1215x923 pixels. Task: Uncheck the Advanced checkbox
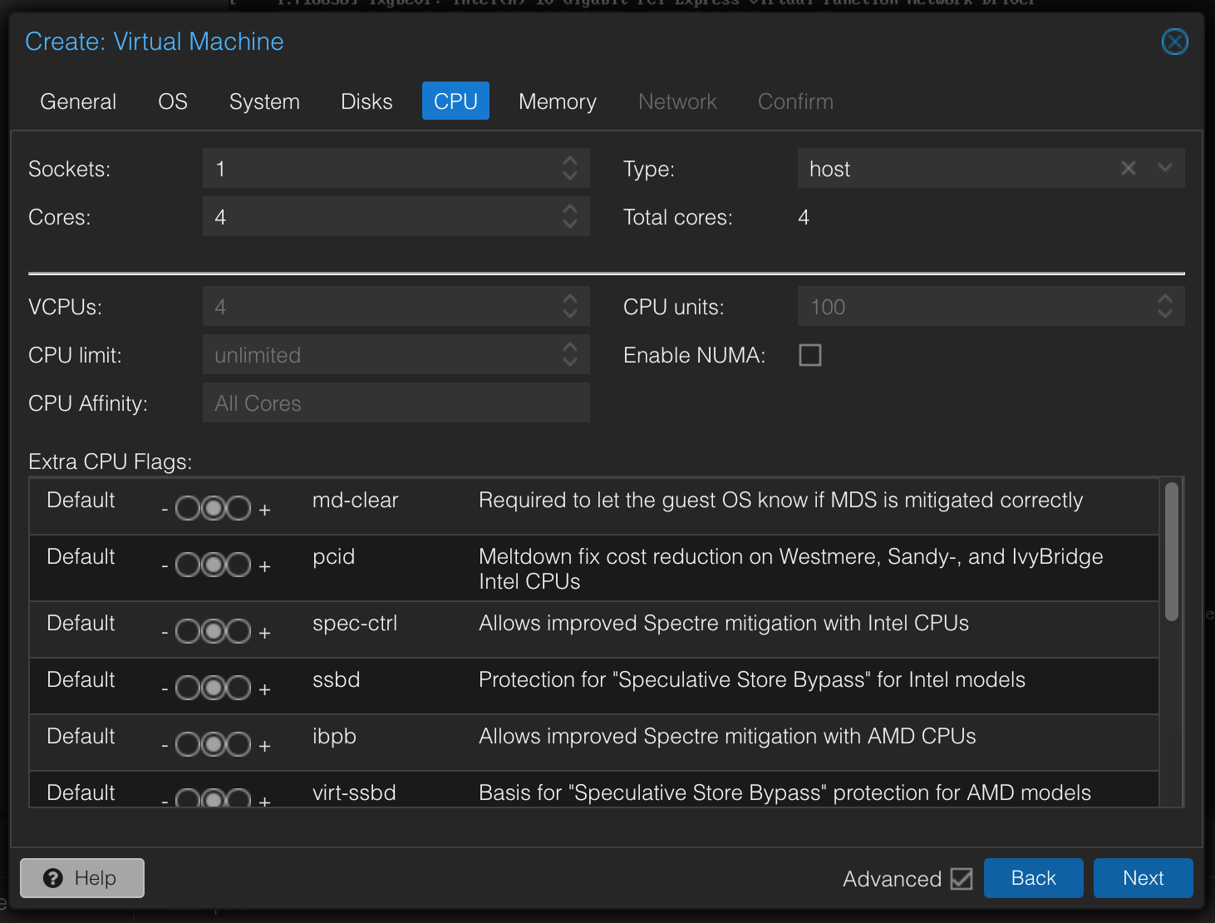pos(962,879)
